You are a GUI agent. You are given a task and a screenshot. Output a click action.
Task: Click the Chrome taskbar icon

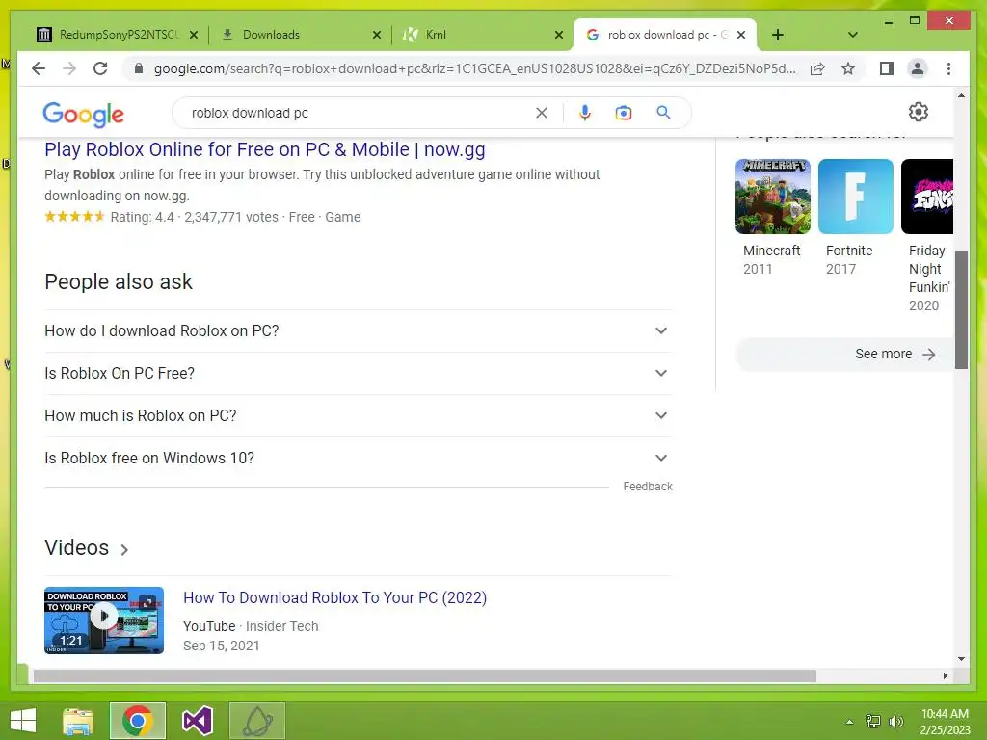point(137,721)
